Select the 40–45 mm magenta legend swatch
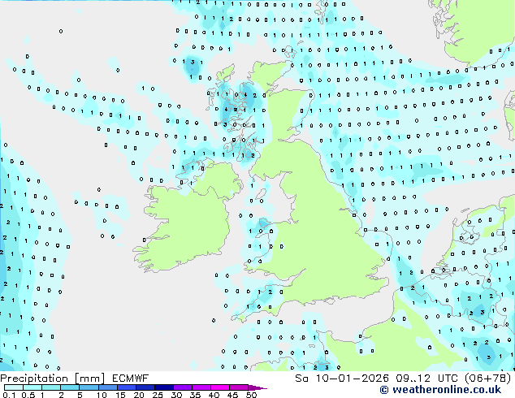Image resolution: width=515 pixels, height=398 pixels. click(220, 387)
